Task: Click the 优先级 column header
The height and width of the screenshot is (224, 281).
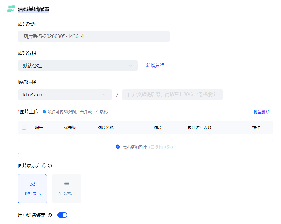Action: (x=70, y=128)
